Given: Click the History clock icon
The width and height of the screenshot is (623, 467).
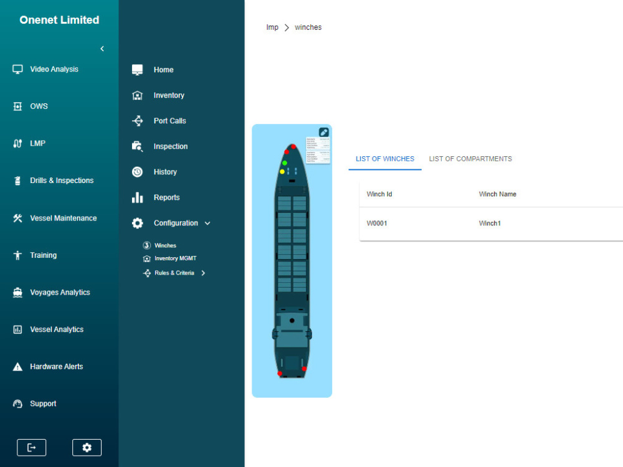Looking at the screenshot, I should pos(138,172).
